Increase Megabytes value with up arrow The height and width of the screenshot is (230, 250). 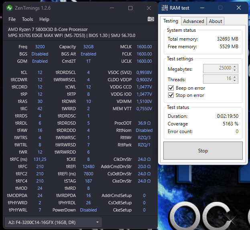[234, 66]
